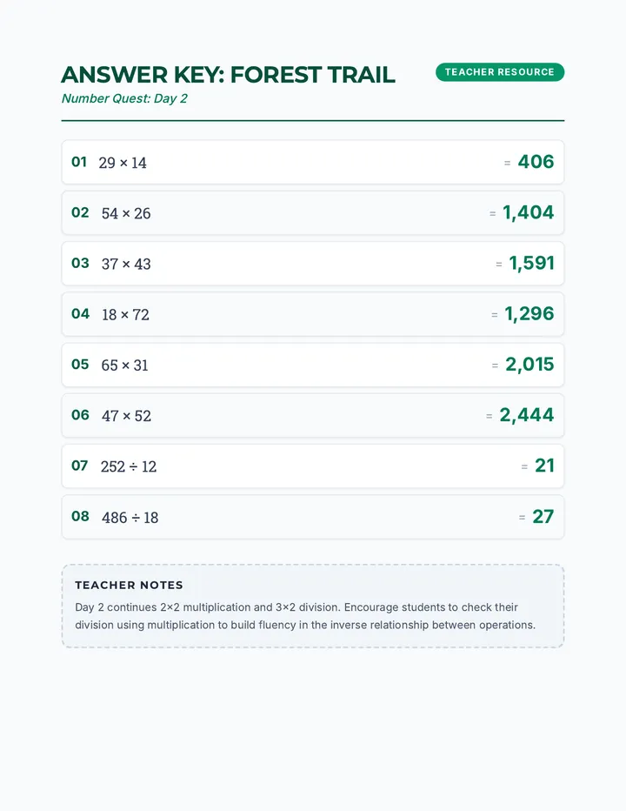Click the 2,015 answer

[x=529, y=365]
